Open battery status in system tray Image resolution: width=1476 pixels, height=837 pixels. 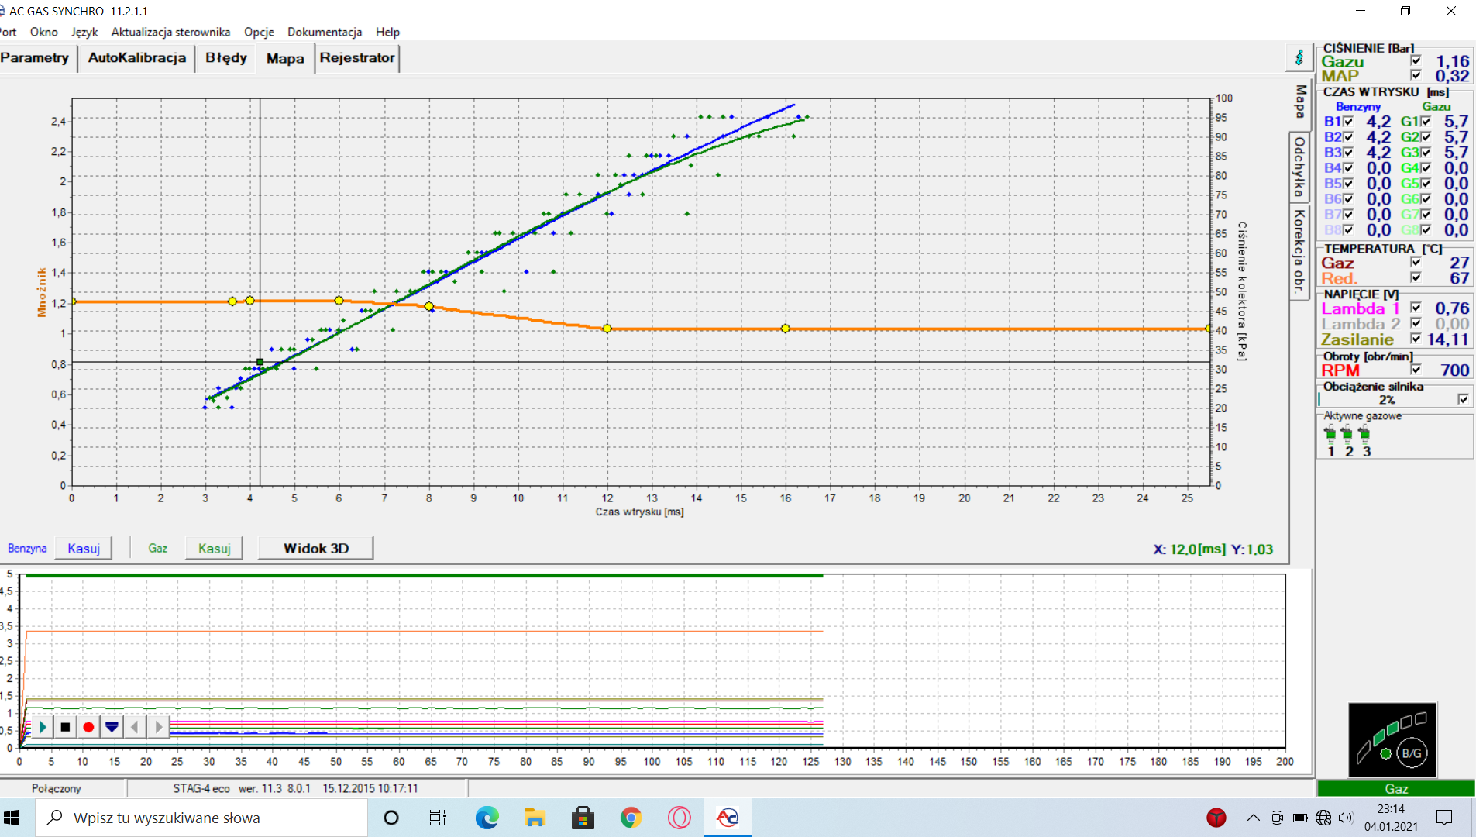click(1300, 818)
